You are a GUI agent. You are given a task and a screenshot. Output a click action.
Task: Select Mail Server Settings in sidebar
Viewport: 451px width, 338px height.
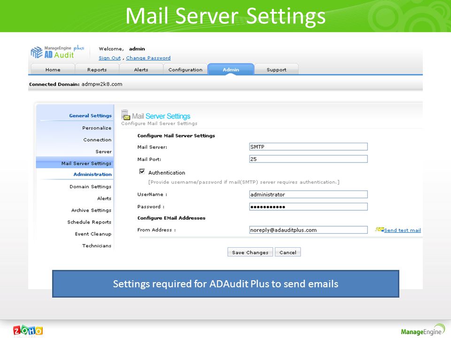tap(75, 163)
